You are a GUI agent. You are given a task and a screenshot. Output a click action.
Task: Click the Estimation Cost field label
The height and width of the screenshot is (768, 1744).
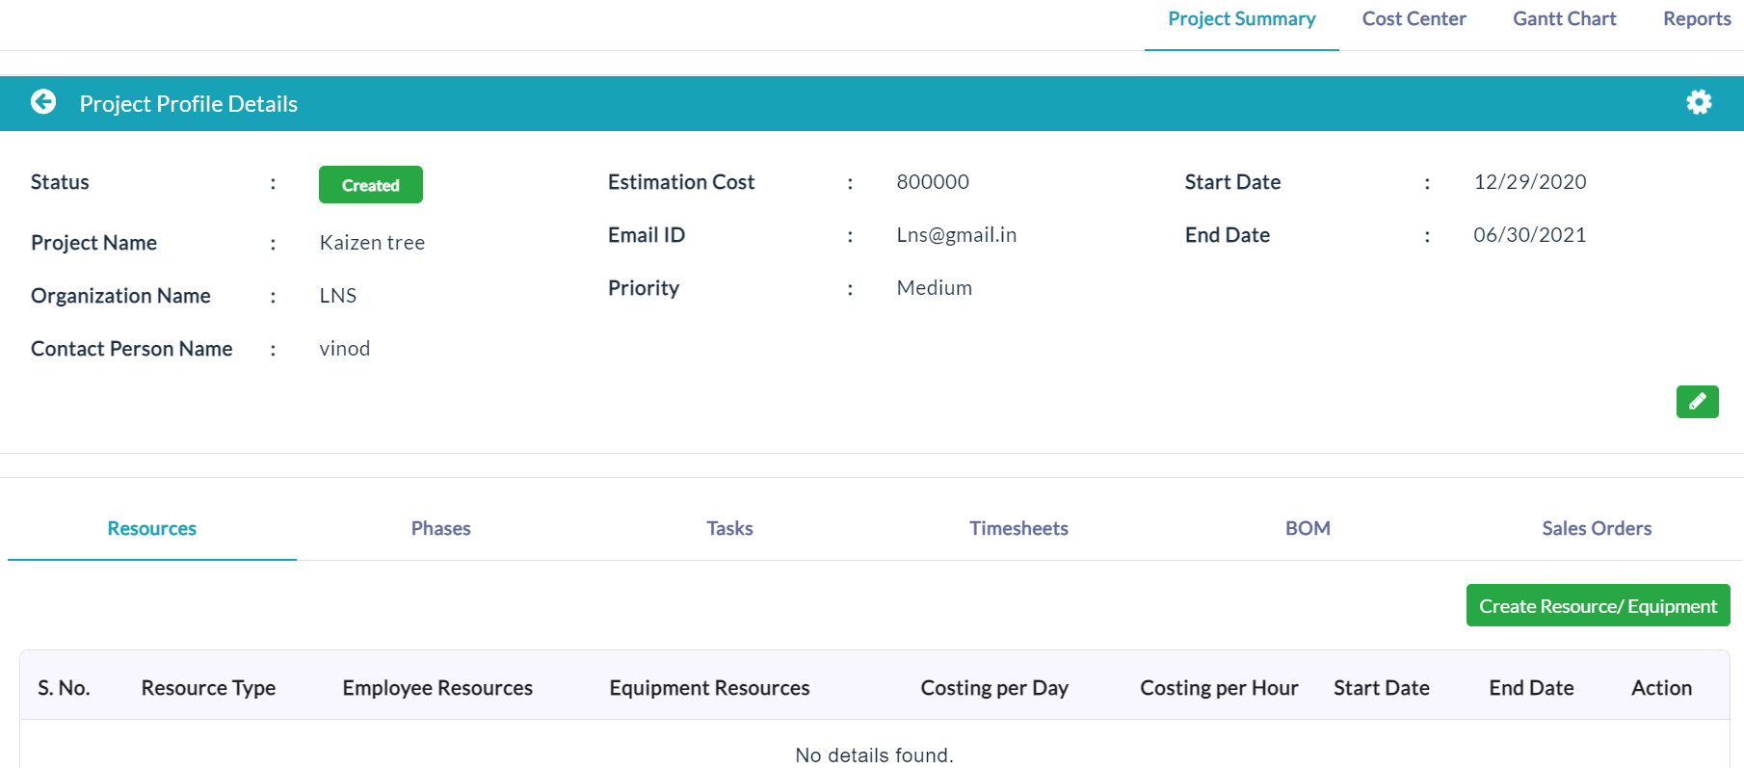(681, 182)
